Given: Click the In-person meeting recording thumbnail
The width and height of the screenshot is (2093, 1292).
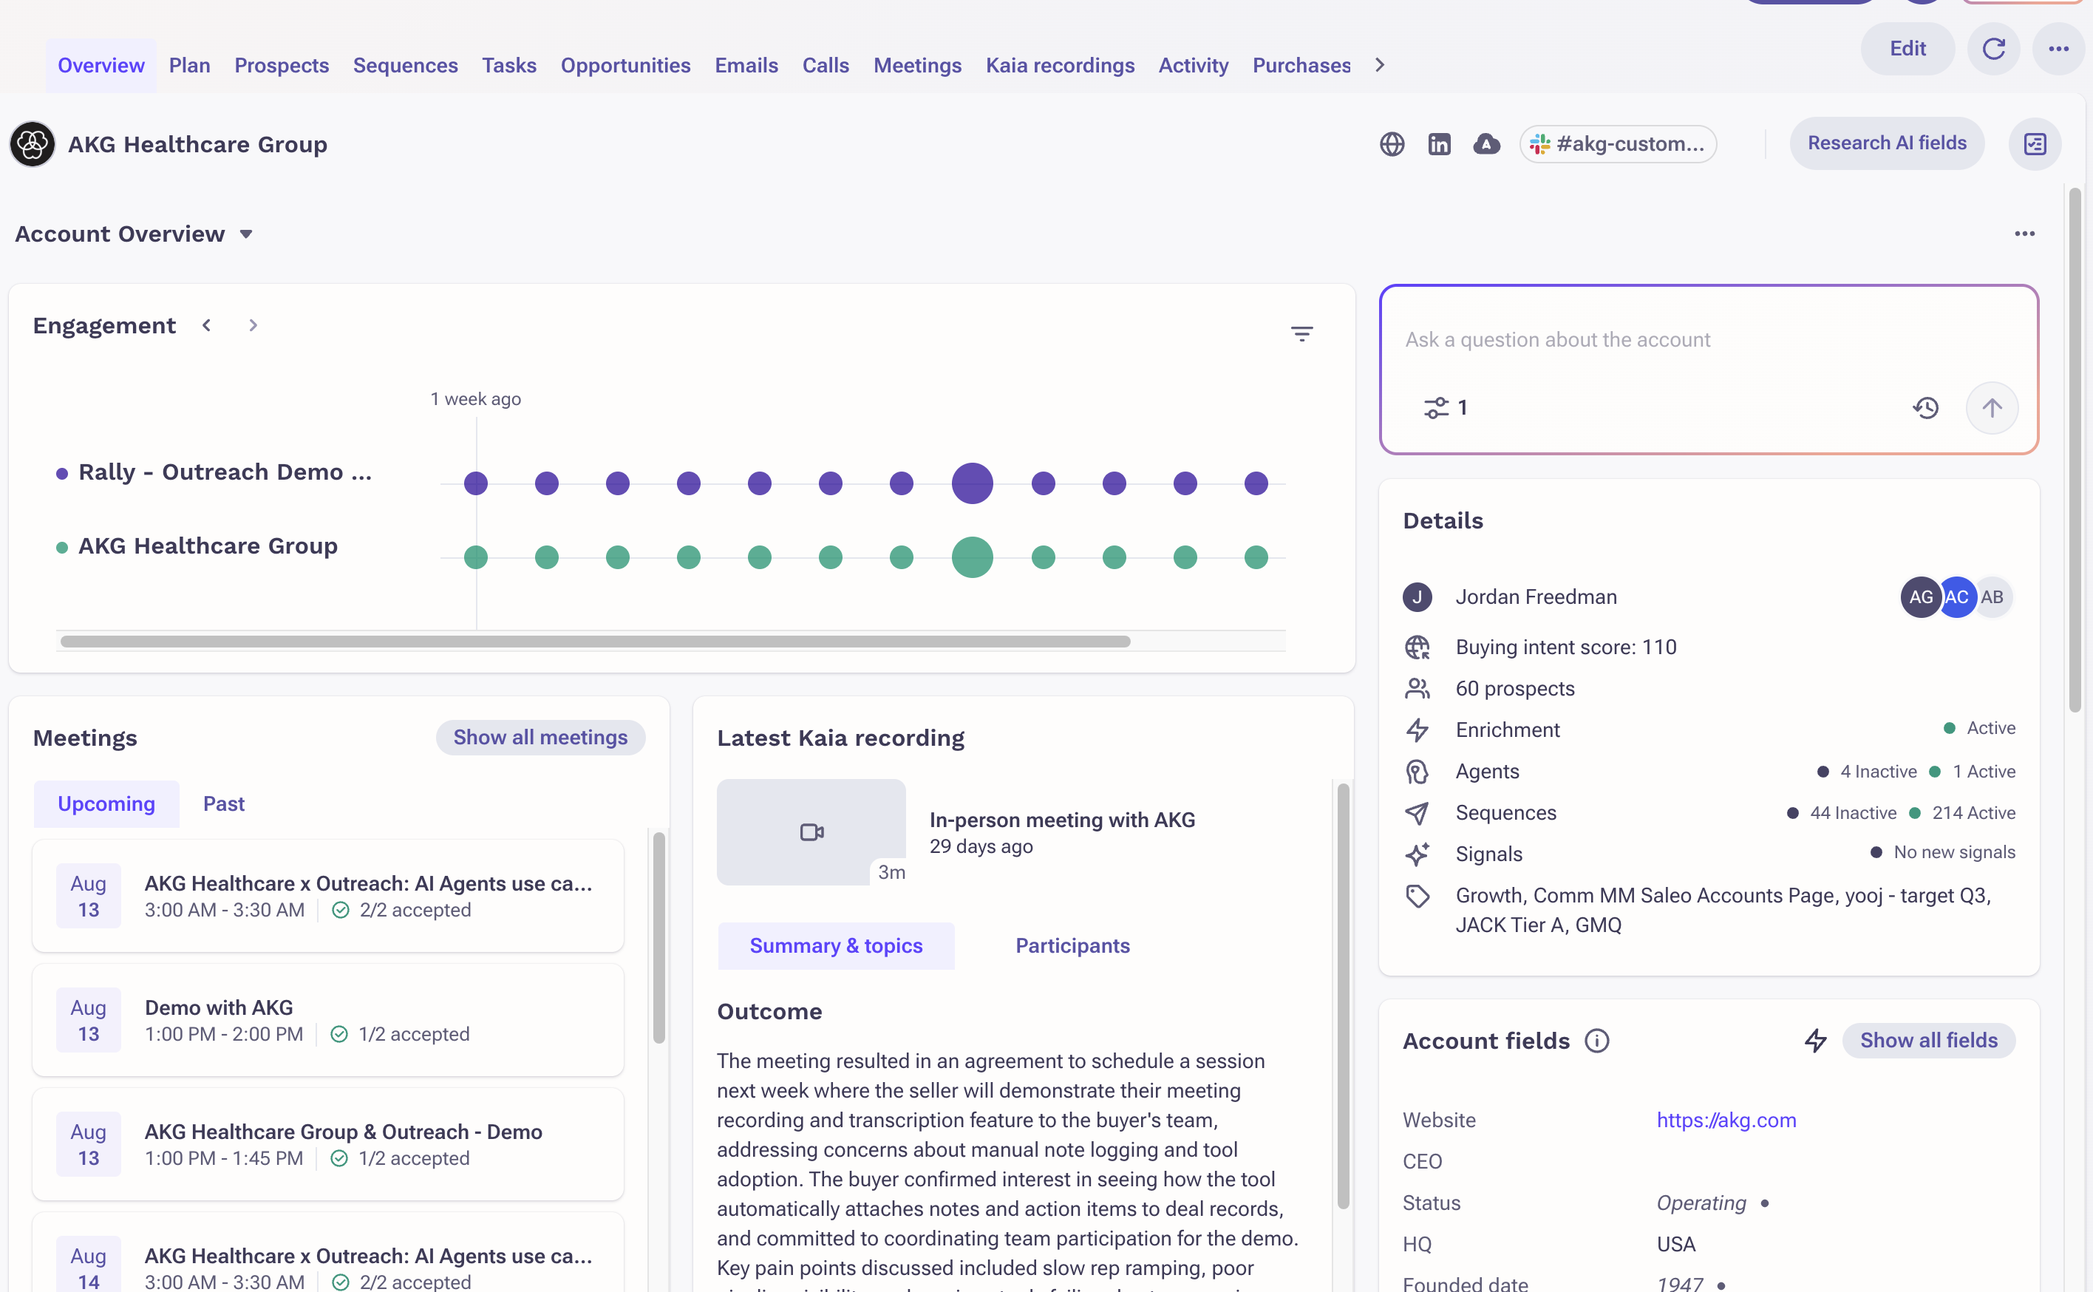Looking at the screenshot, I should 811,832.
